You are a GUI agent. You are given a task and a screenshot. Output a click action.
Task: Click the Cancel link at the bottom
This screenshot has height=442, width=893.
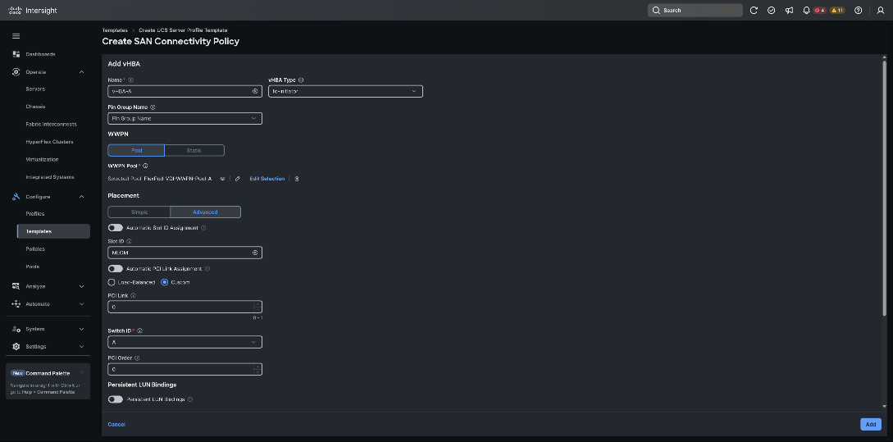(x=116, y=424)
